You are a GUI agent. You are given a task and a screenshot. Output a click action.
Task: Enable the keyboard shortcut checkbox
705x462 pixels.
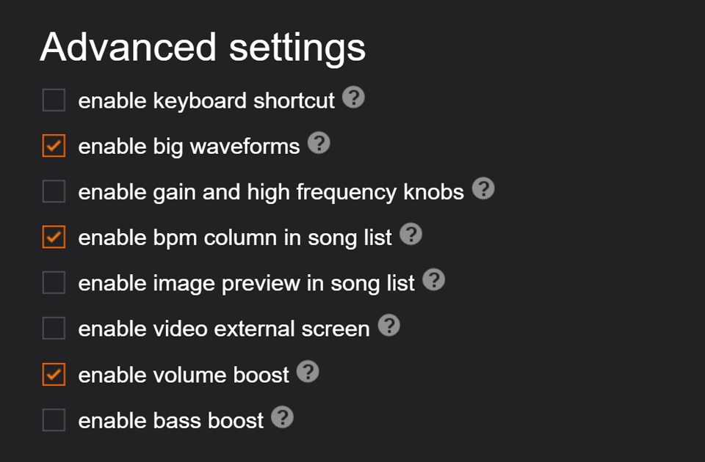(x=53, y=100)
